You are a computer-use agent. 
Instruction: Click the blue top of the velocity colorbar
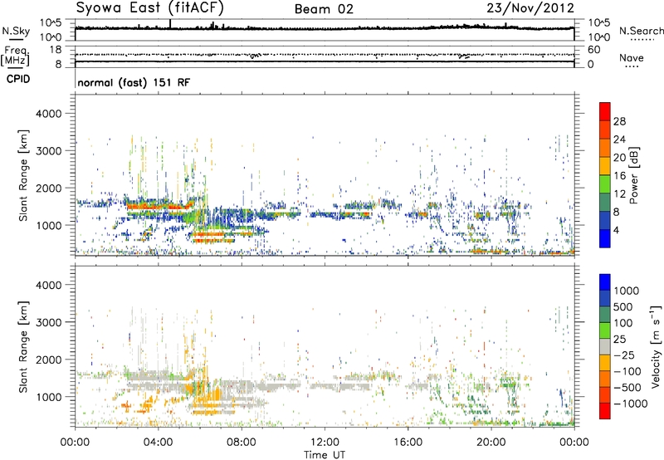click(605, 282)
